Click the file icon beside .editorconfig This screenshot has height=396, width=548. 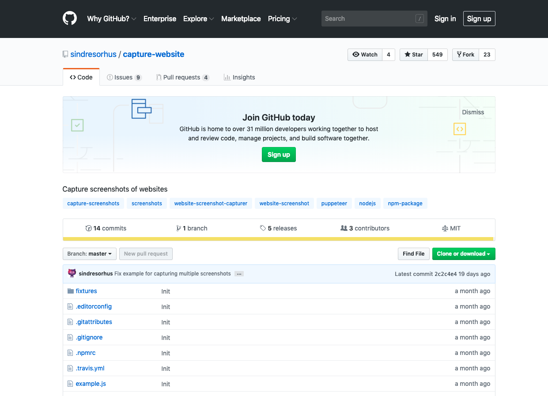point(70,306)
